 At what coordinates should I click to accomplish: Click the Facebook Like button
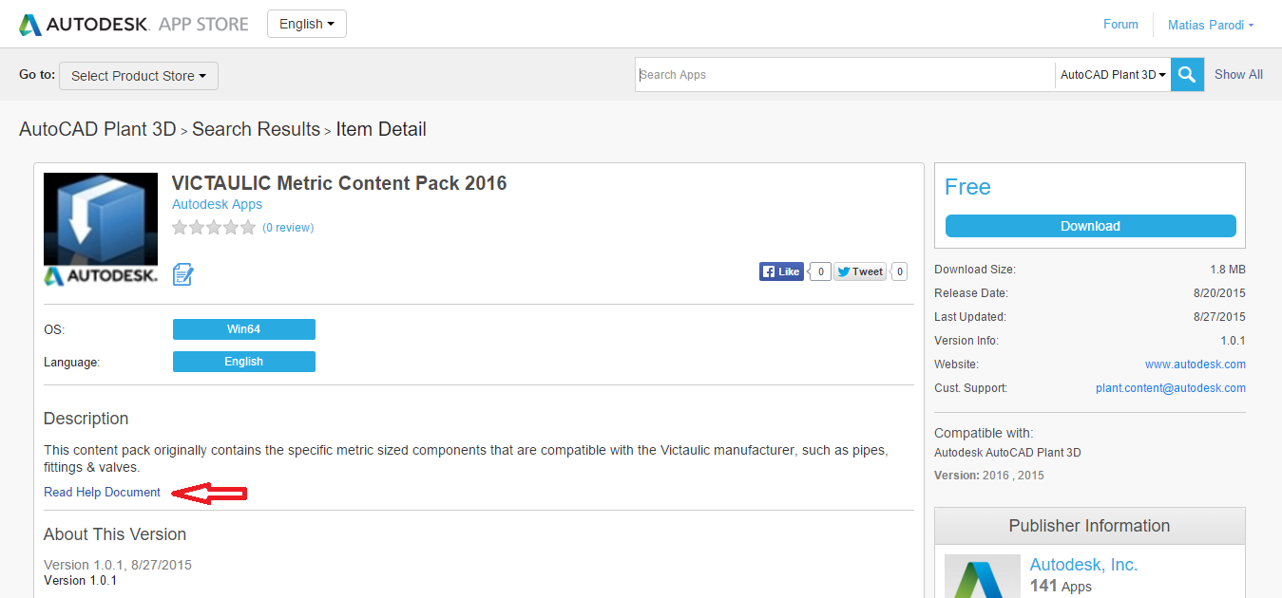point(781,271)
